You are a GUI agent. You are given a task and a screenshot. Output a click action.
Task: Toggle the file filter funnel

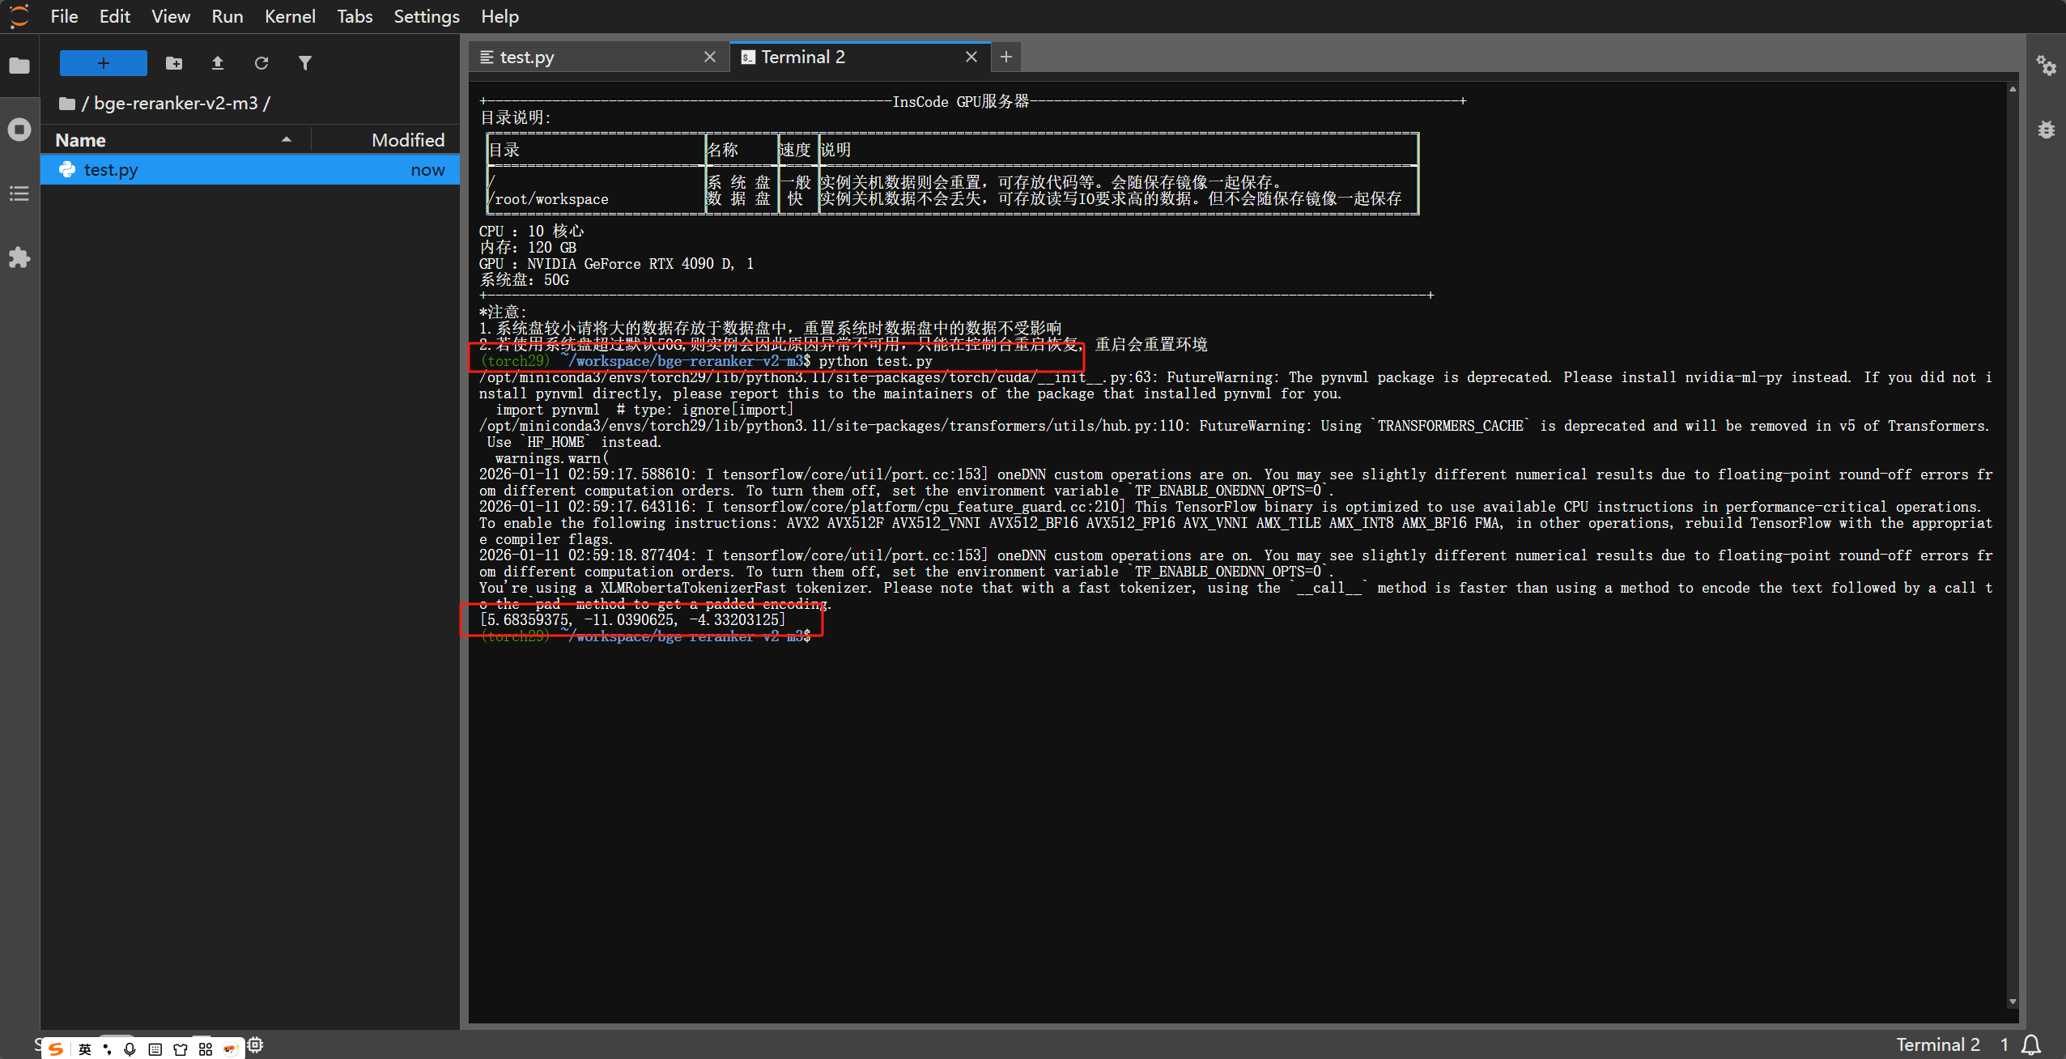point(304,63)
